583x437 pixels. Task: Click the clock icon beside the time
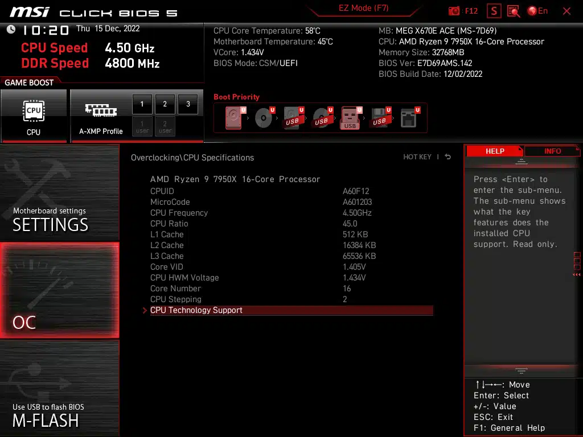[x=11, y=30]
